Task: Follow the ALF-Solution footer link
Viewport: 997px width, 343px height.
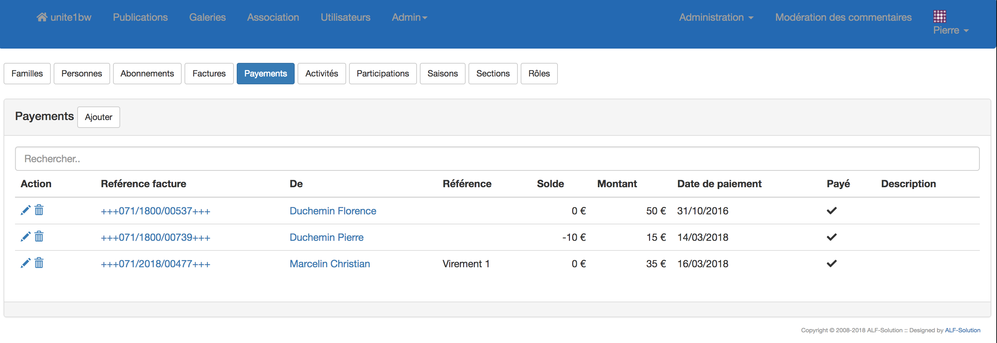Action: coord(962,330)
